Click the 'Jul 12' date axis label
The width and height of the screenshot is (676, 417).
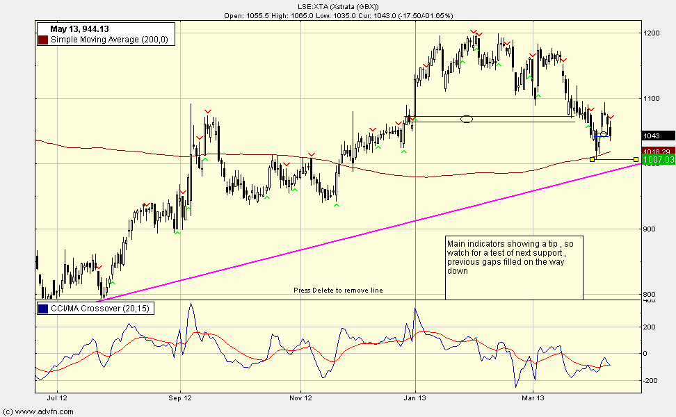tap(56, 399)
